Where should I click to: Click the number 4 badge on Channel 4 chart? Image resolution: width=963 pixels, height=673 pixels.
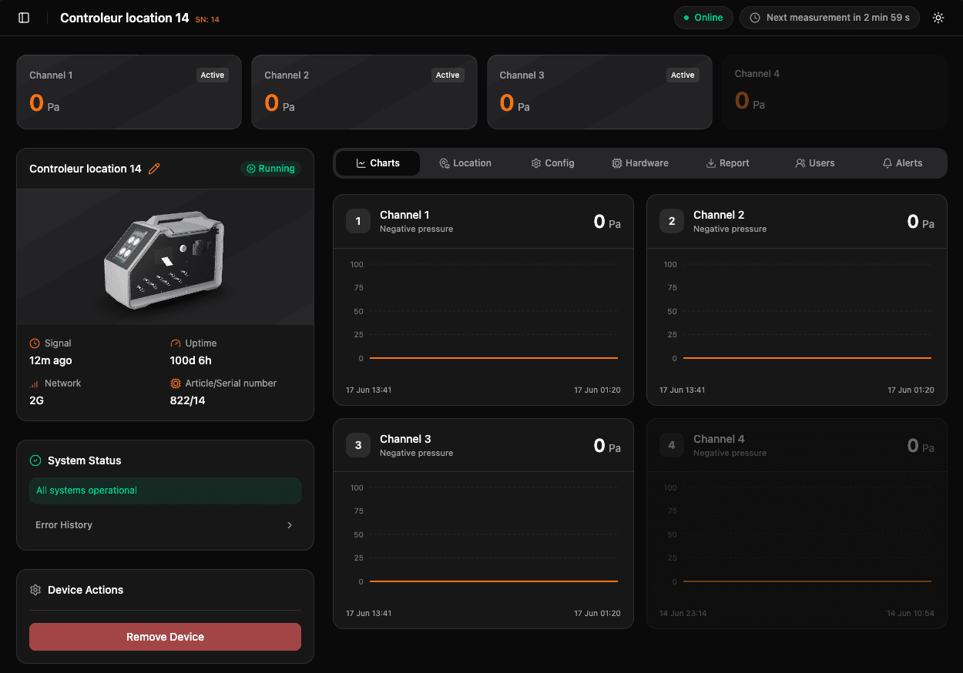[x=672, y=445]
